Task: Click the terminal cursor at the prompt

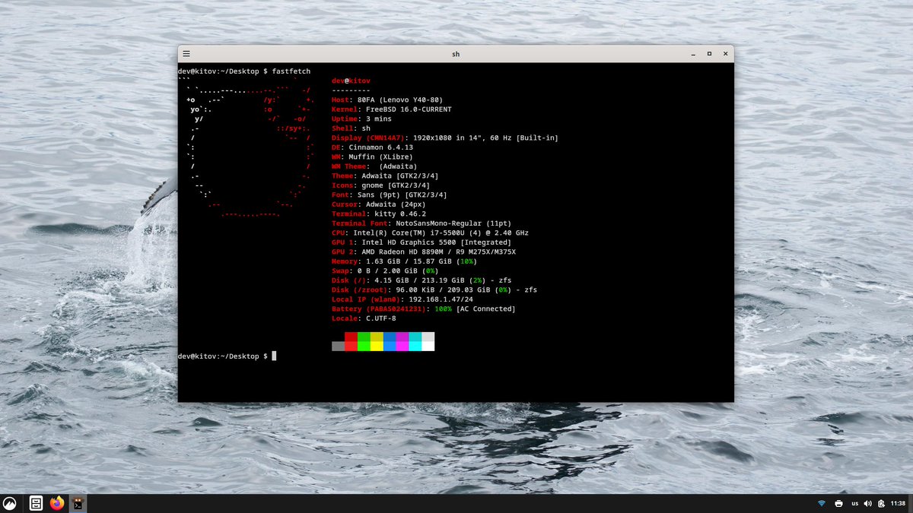Action: (274, 356)
